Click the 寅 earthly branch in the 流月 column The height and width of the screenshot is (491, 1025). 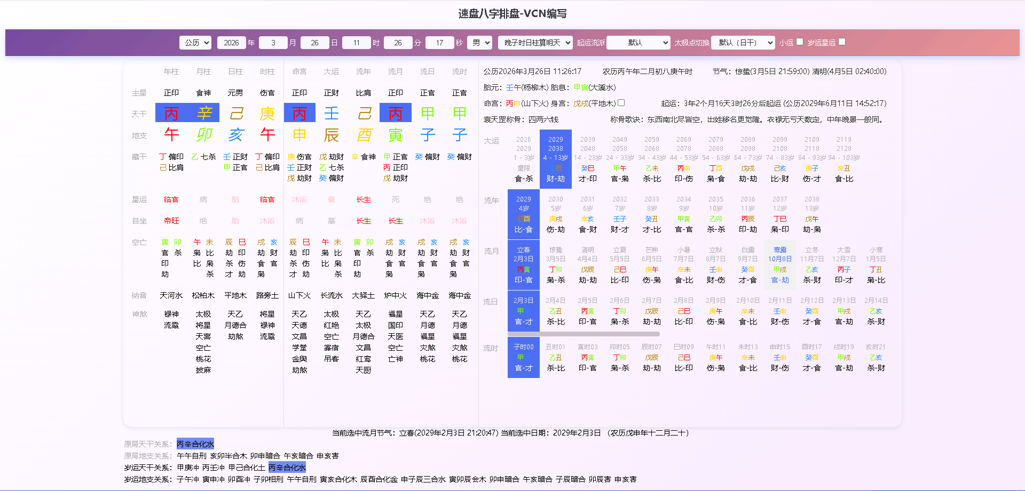(x=396, y=135)
